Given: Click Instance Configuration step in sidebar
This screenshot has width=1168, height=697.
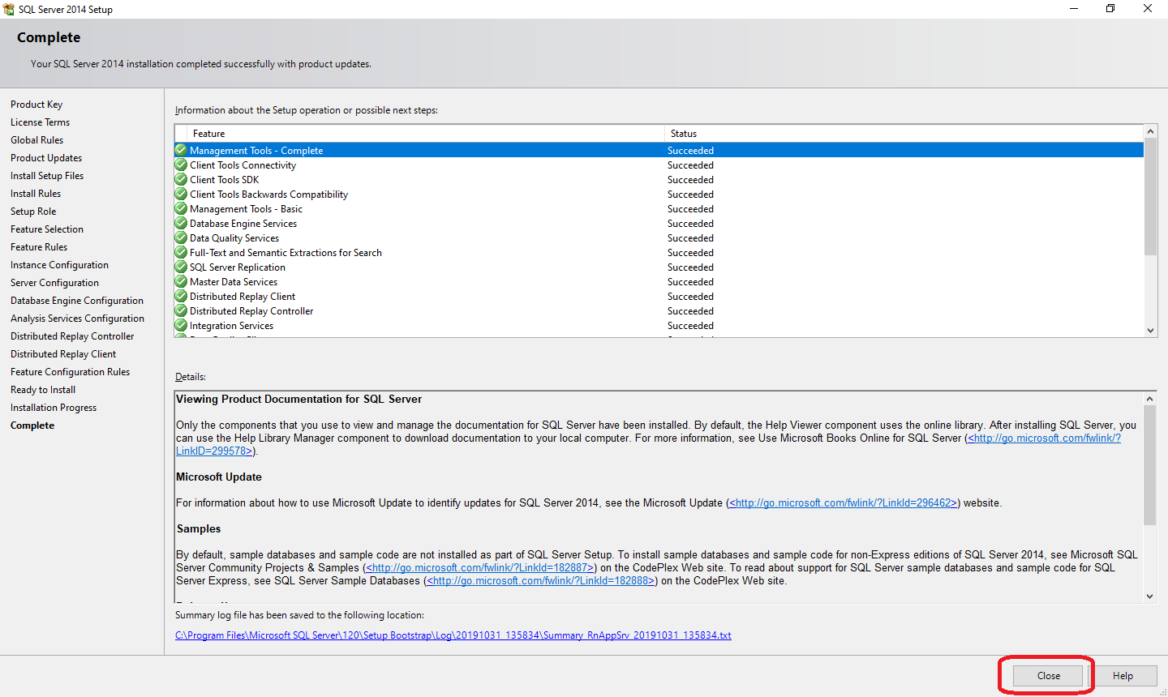Looking at the screenshot, I should click(59, 265).
